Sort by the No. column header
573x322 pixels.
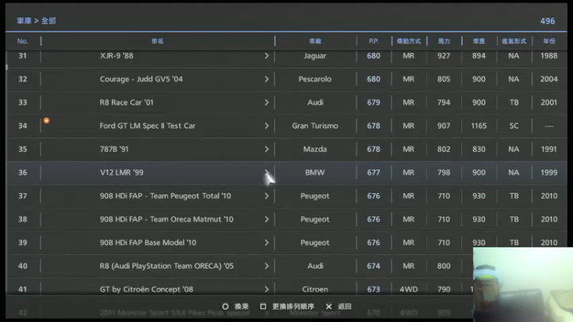point(23,42)
